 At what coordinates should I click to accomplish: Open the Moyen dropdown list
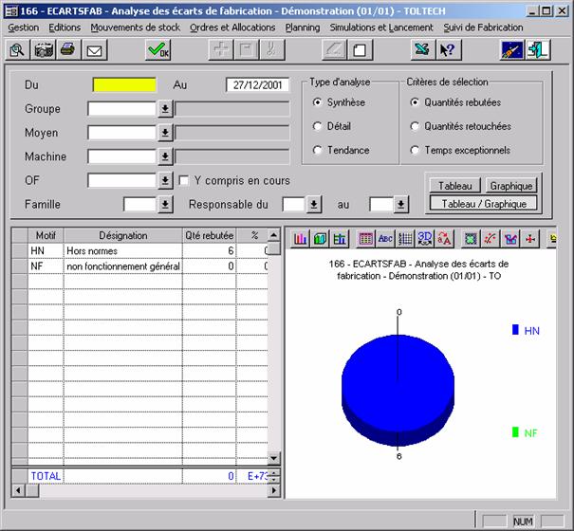[165, 133]
